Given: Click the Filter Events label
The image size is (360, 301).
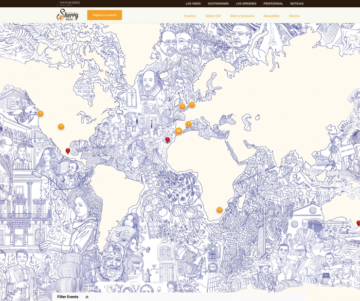Looking at the screenshot, I should pos(68,297).
